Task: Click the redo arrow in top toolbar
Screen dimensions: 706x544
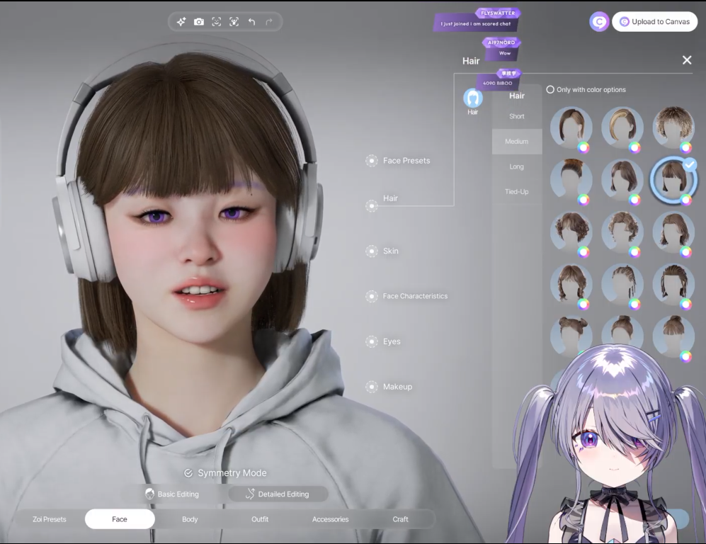Action: (x=269, y=22)
